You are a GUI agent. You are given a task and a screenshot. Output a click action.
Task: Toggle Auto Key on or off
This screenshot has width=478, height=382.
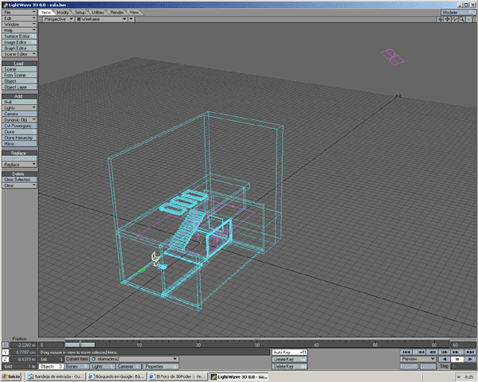click(290, 352)
